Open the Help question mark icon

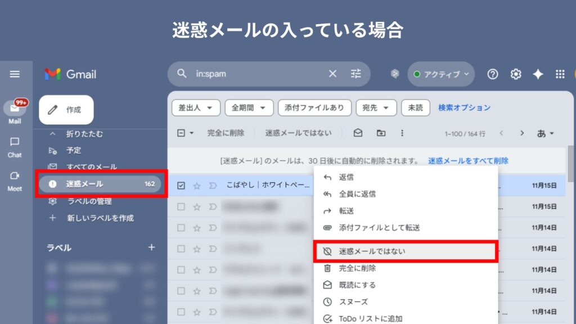pyautogui.click(x=493, y=74)
